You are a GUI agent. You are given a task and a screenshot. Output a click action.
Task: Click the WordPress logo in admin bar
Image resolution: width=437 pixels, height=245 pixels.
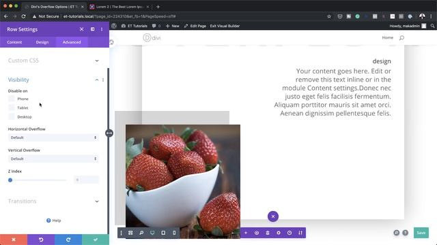coord(114,26)
